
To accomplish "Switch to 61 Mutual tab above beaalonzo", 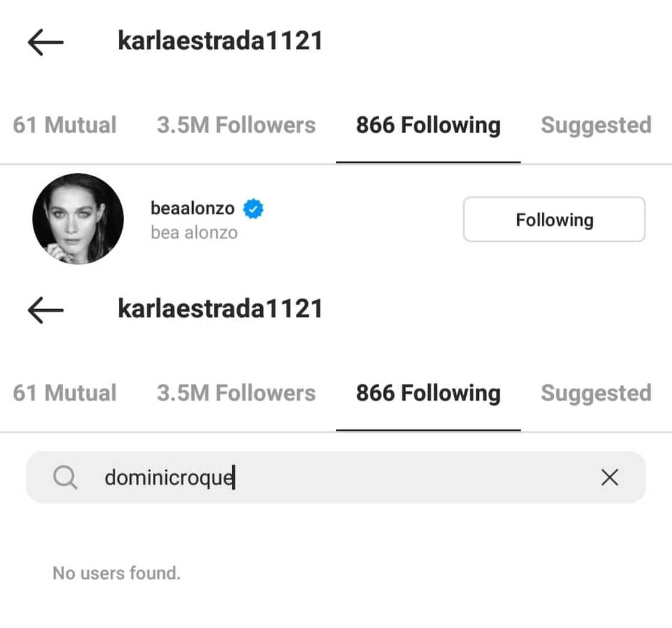I will [x=65, y=125].
